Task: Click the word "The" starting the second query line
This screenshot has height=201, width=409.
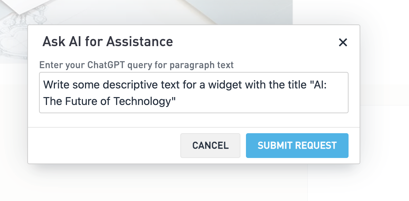Action: 51,101
